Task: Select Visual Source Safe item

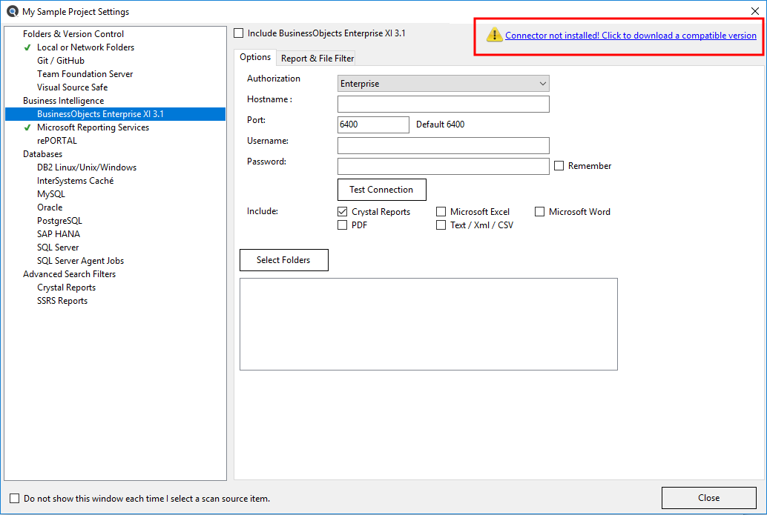Action: [73, 87]
